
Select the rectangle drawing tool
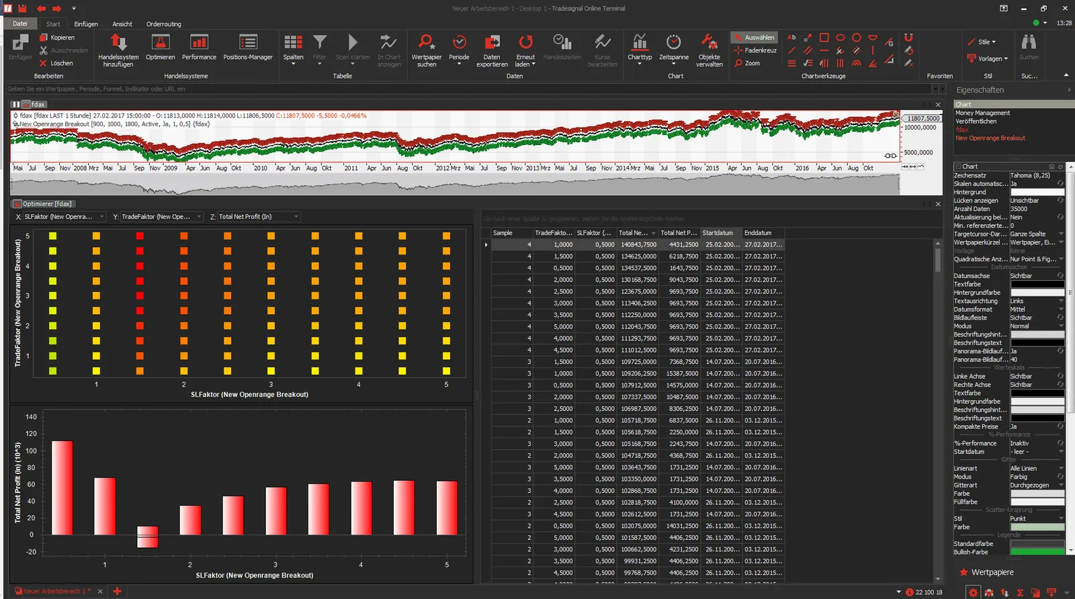coord(824,38)
